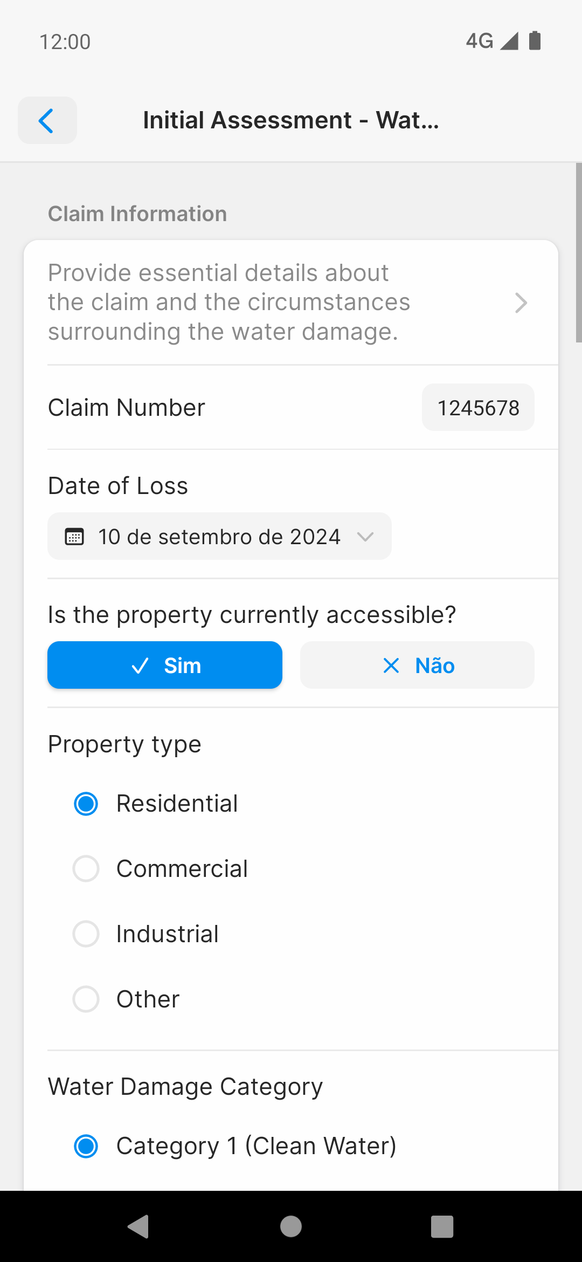
Task: Select Other property type option
Action: coord(126,999)
